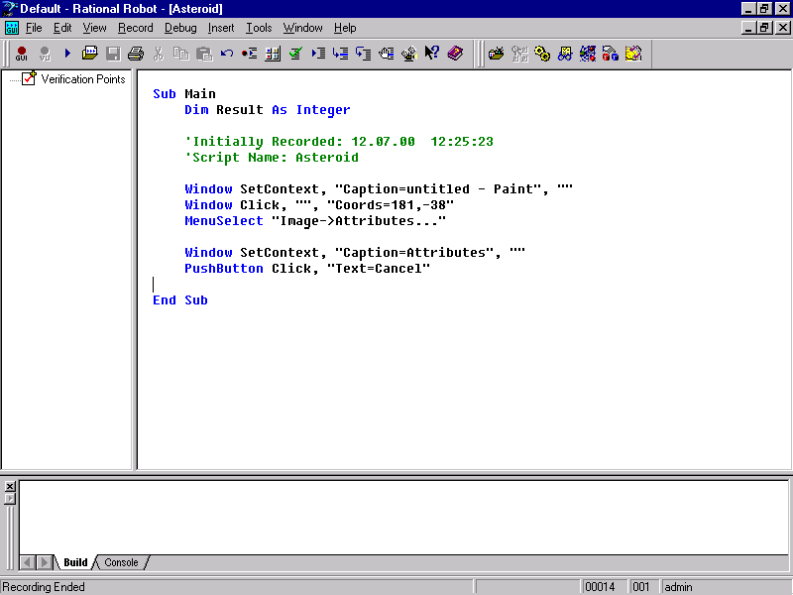This screenshot has width=793, height=595.
Task: Open the Record menu
Action: pos(136,28)
